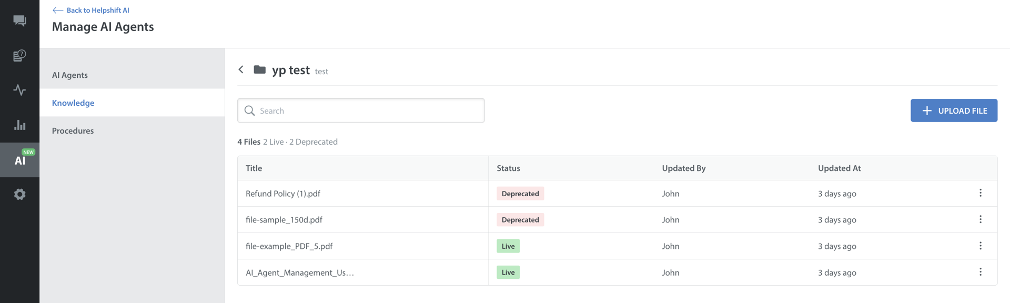This screenshot has width=1010, height=303.
Task: Open options menu for Refund Policy (1).pdf
Action: 980,193
